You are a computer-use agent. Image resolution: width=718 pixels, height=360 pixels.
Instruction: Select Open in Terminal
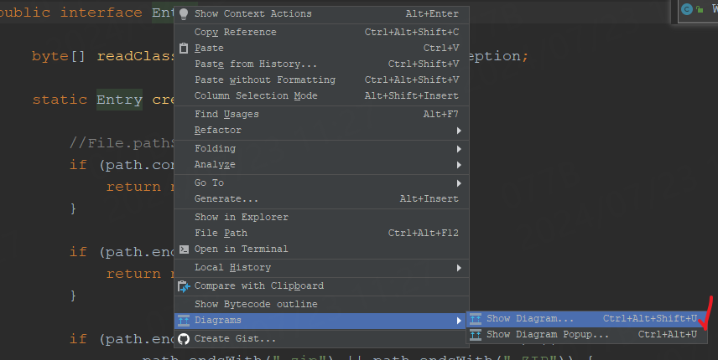(321, 249)
